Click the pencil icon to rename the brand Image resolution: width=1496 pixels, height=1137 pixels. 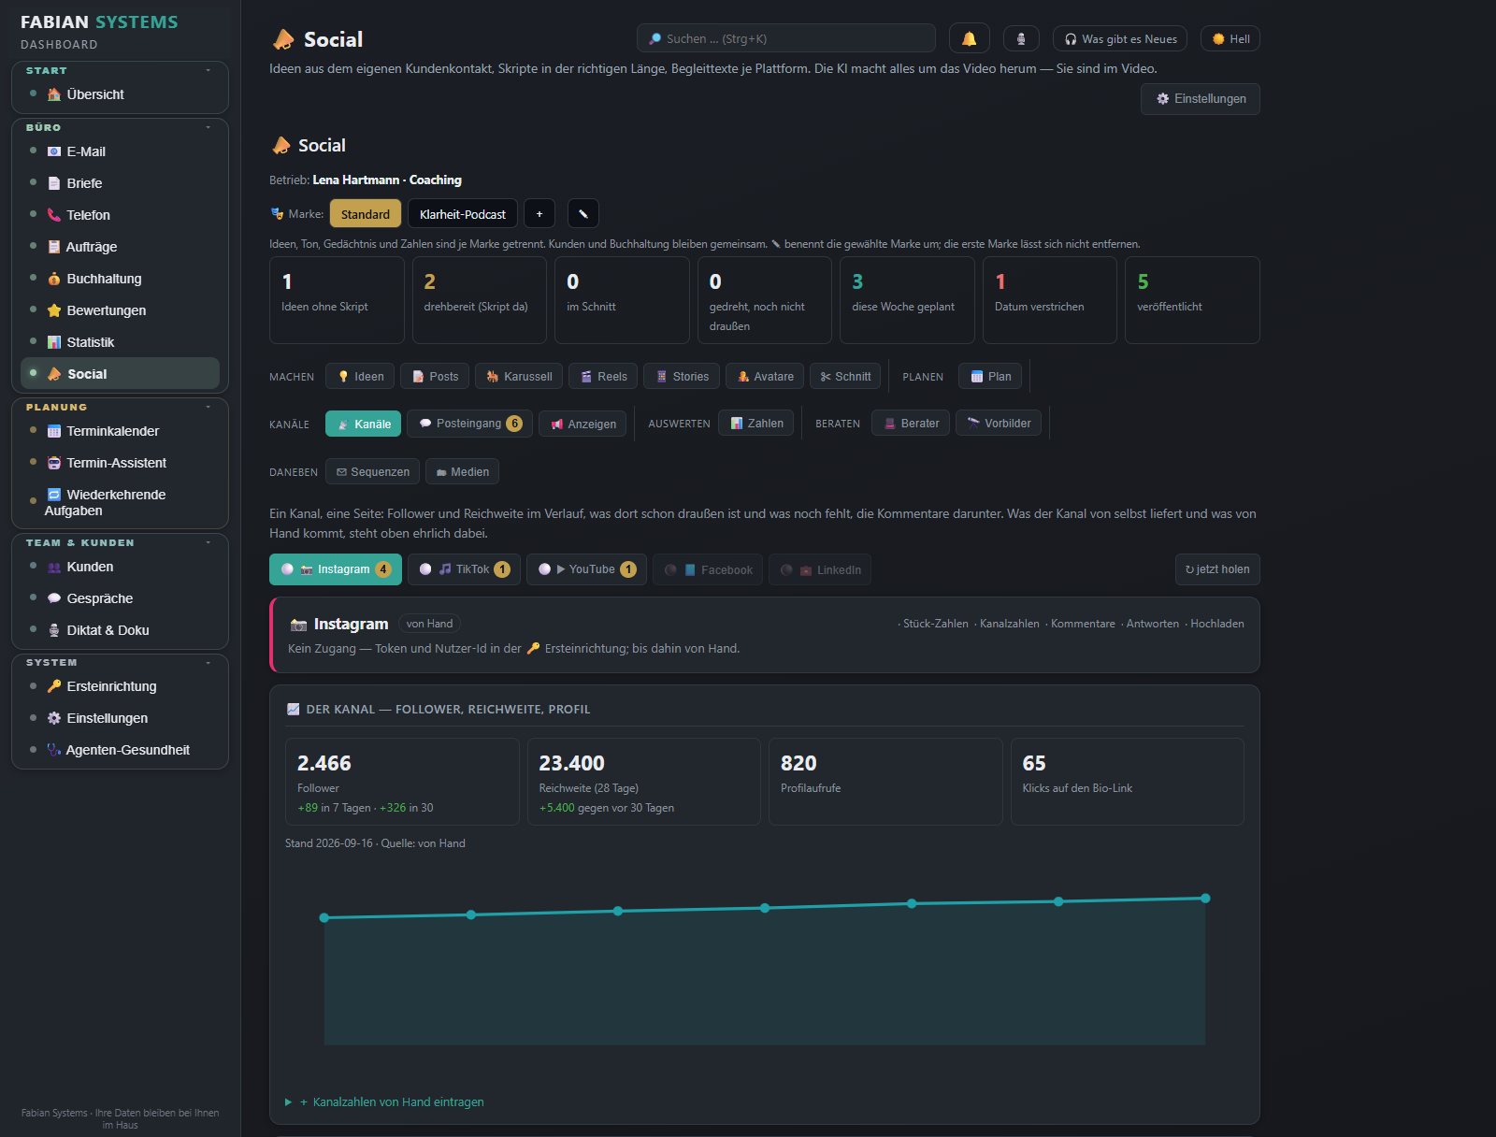(x=583, y=213)
